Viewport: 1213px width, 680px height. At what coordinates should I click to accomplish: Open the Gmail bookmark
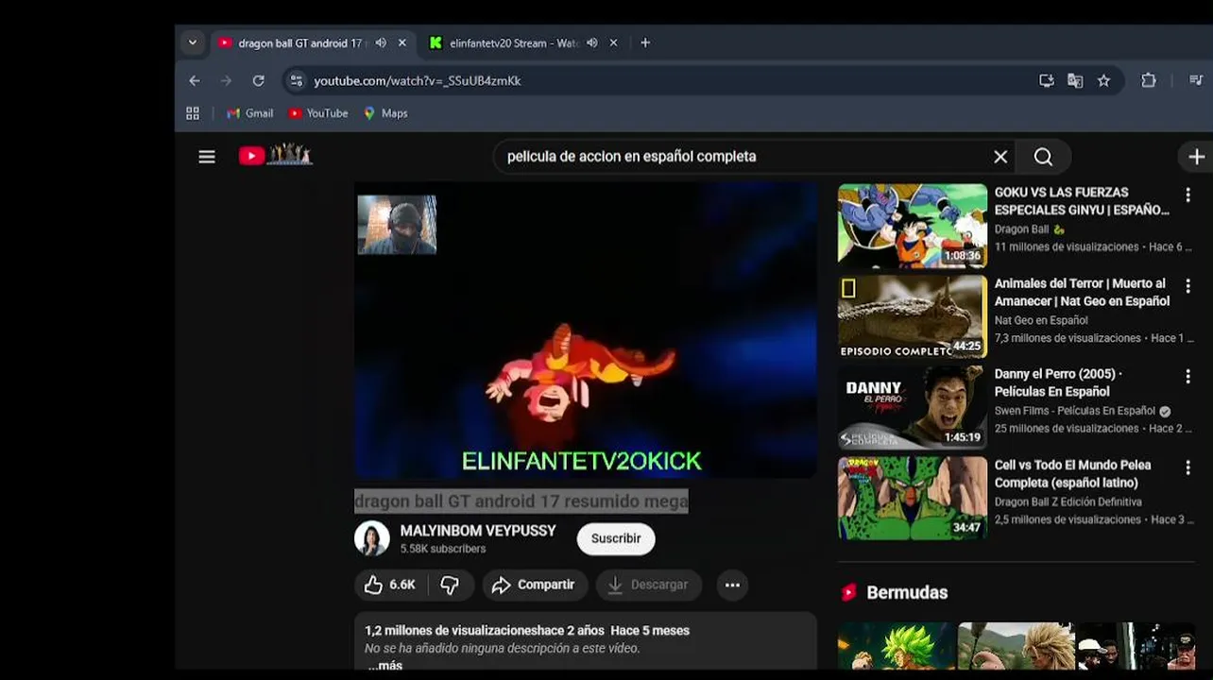(x=250, y=113)
